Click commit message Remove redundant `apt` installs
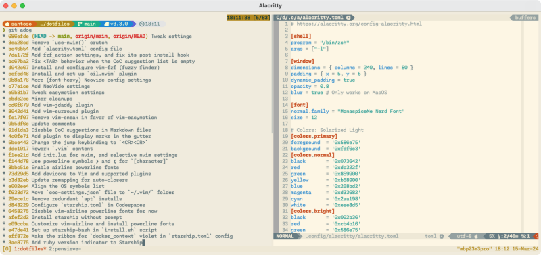The image size is (541, 255). pyautogui.click(x=76, y=199)
